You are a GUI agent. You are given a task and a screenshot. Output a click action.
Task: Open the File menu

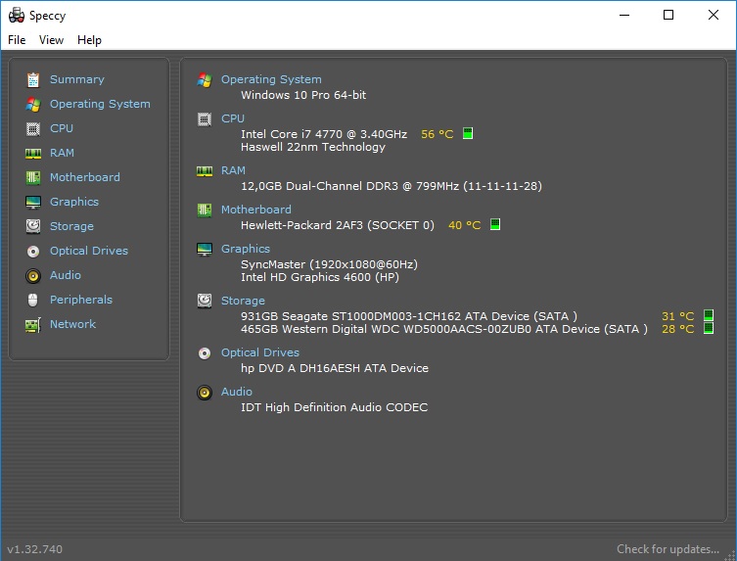[x=17, y=40]
